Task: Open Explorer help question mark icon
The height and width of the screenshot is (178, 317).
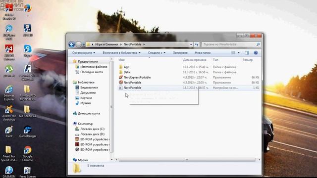Action: (256, 53)
